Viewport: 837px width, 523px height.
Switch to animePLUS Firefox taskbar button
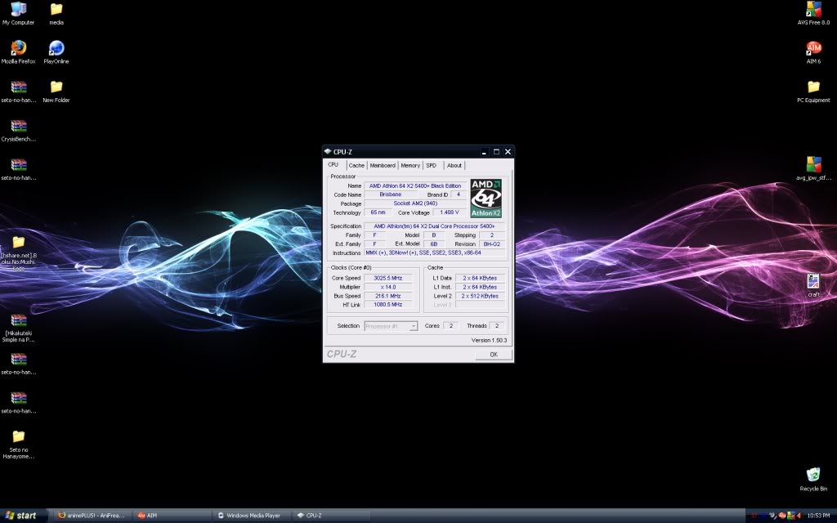click(x=92, y=516)
